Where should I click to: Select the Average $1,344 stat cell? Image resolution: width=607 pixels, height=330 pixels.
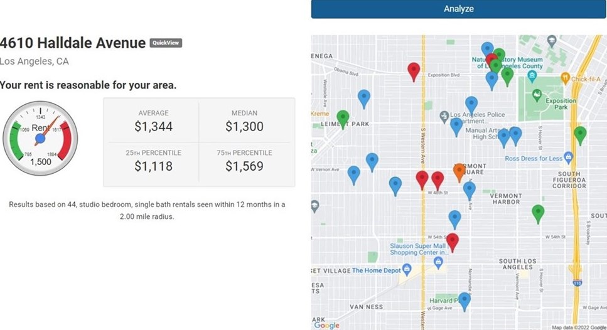pyautogui.click(x=153, y=120)
